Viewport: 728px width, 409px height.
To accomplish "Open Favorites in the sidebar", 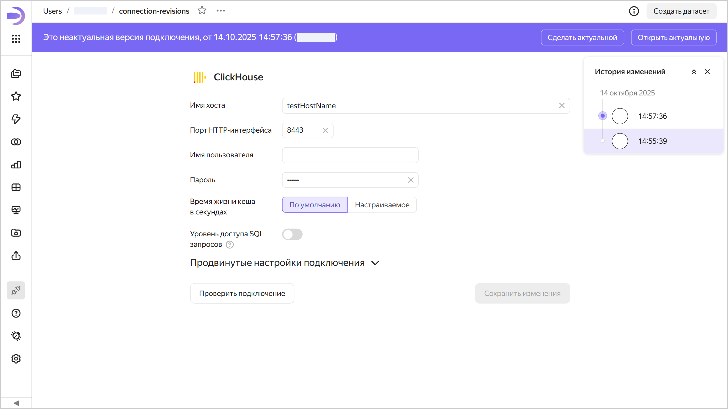I will [x=16, y=96].
